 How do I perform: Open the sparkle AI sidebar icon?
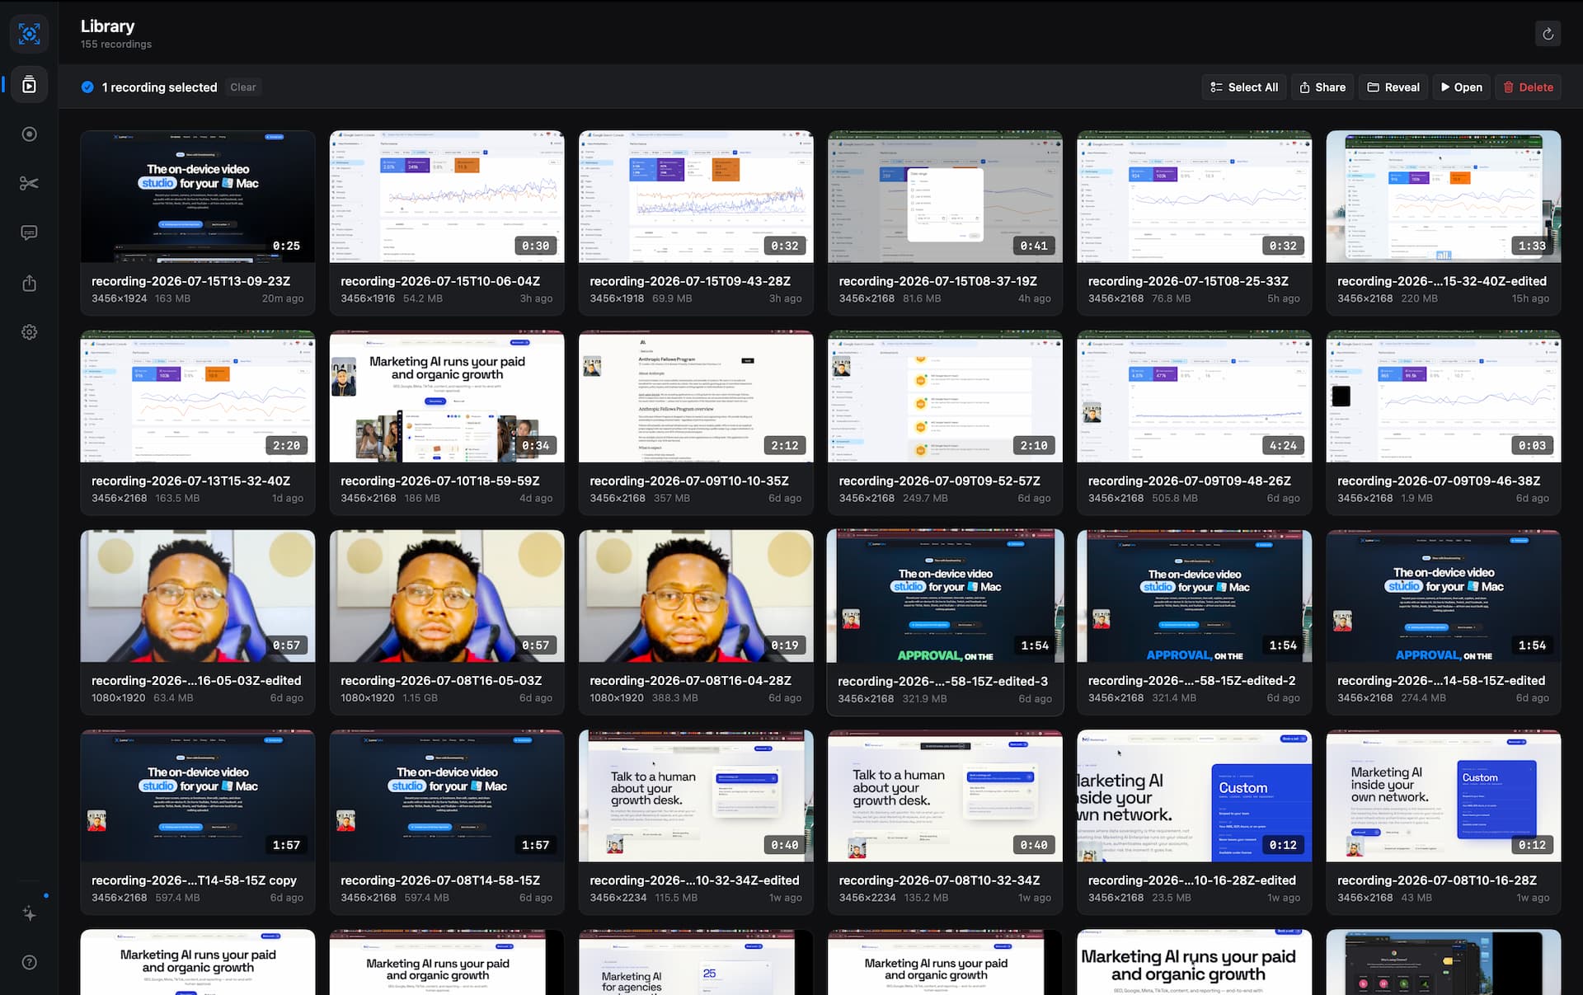(x=29, y=913)
